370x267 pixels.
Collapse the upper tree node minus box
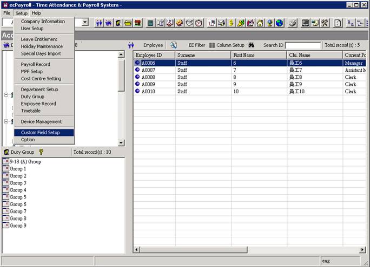point(6,94)
